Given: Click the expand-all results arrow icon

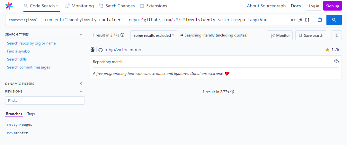Looking at the screenshot, I should click(x=336, y=35).
